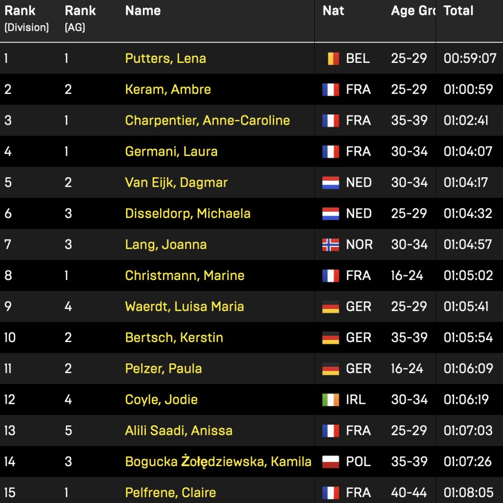Open Pelfrene, Claire's result details

[x=170, y=493]
